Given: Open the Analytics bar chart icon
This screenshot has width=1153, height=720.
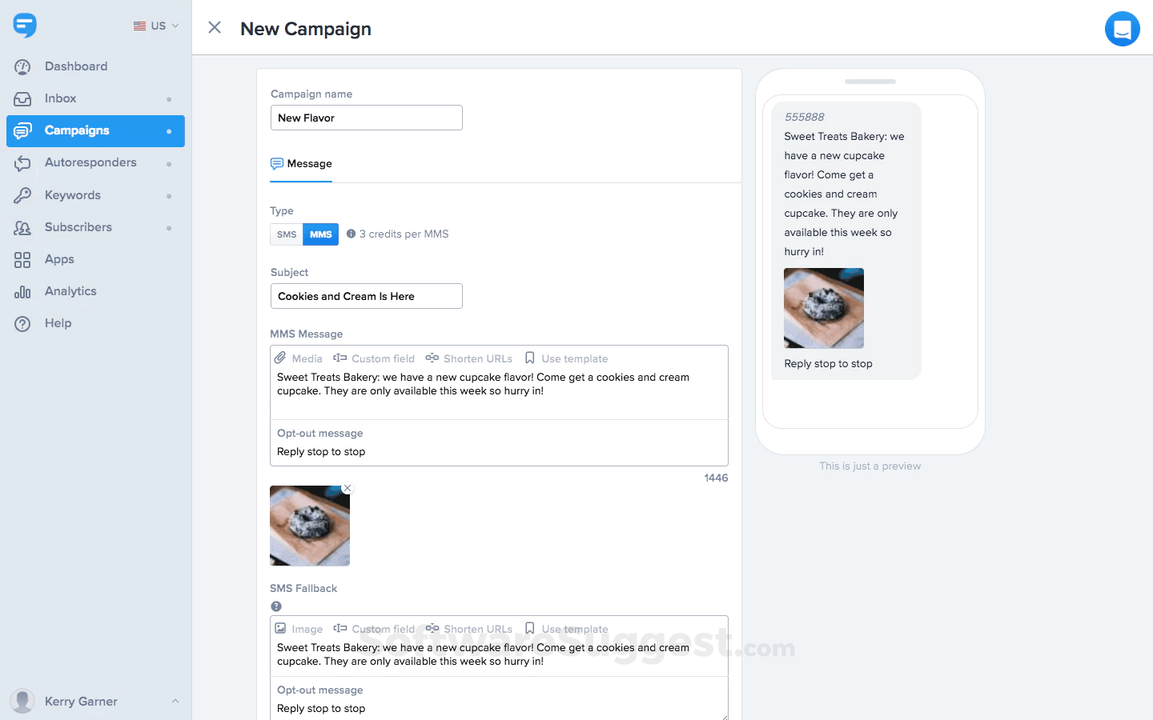Looking at the screenshot, I should click(x=22, y=292).
